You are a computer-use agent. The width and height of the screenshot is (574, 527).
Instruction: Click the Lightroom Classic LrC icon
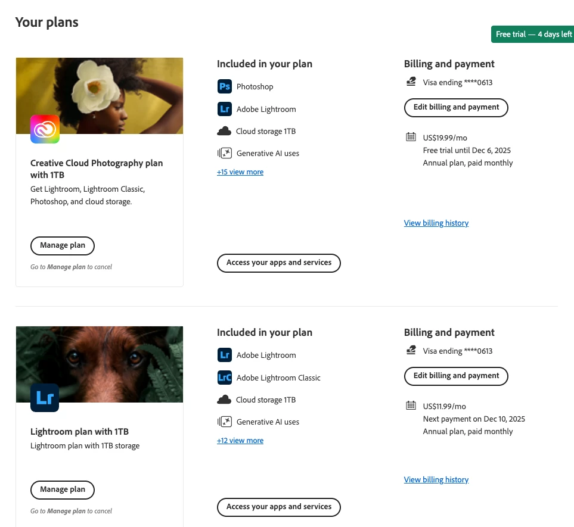click(x=224, y=378)
